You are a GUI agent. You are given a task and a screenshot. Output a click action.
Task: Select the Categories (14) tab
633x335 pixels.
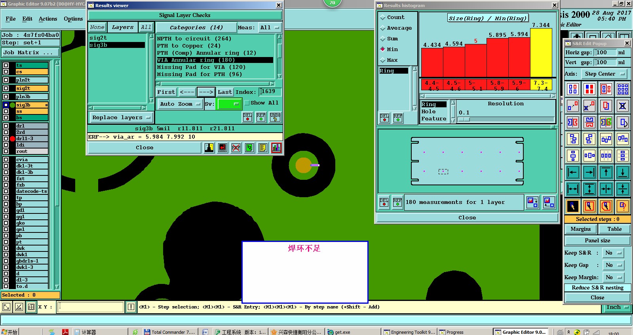(196, 28)
